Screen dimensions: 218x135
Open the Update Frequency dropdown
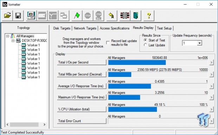pyautogui.click(x=199, y=43)
